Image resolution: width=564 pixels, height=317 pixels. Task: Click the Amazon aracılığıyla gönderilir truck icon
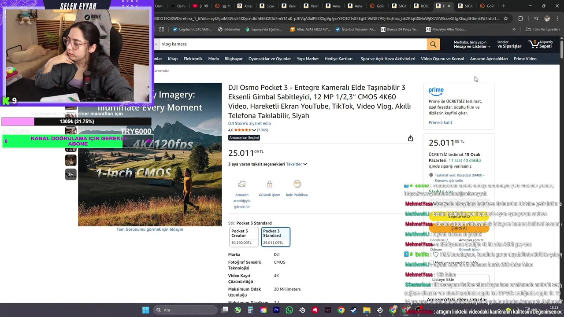(x=241, y=184)
